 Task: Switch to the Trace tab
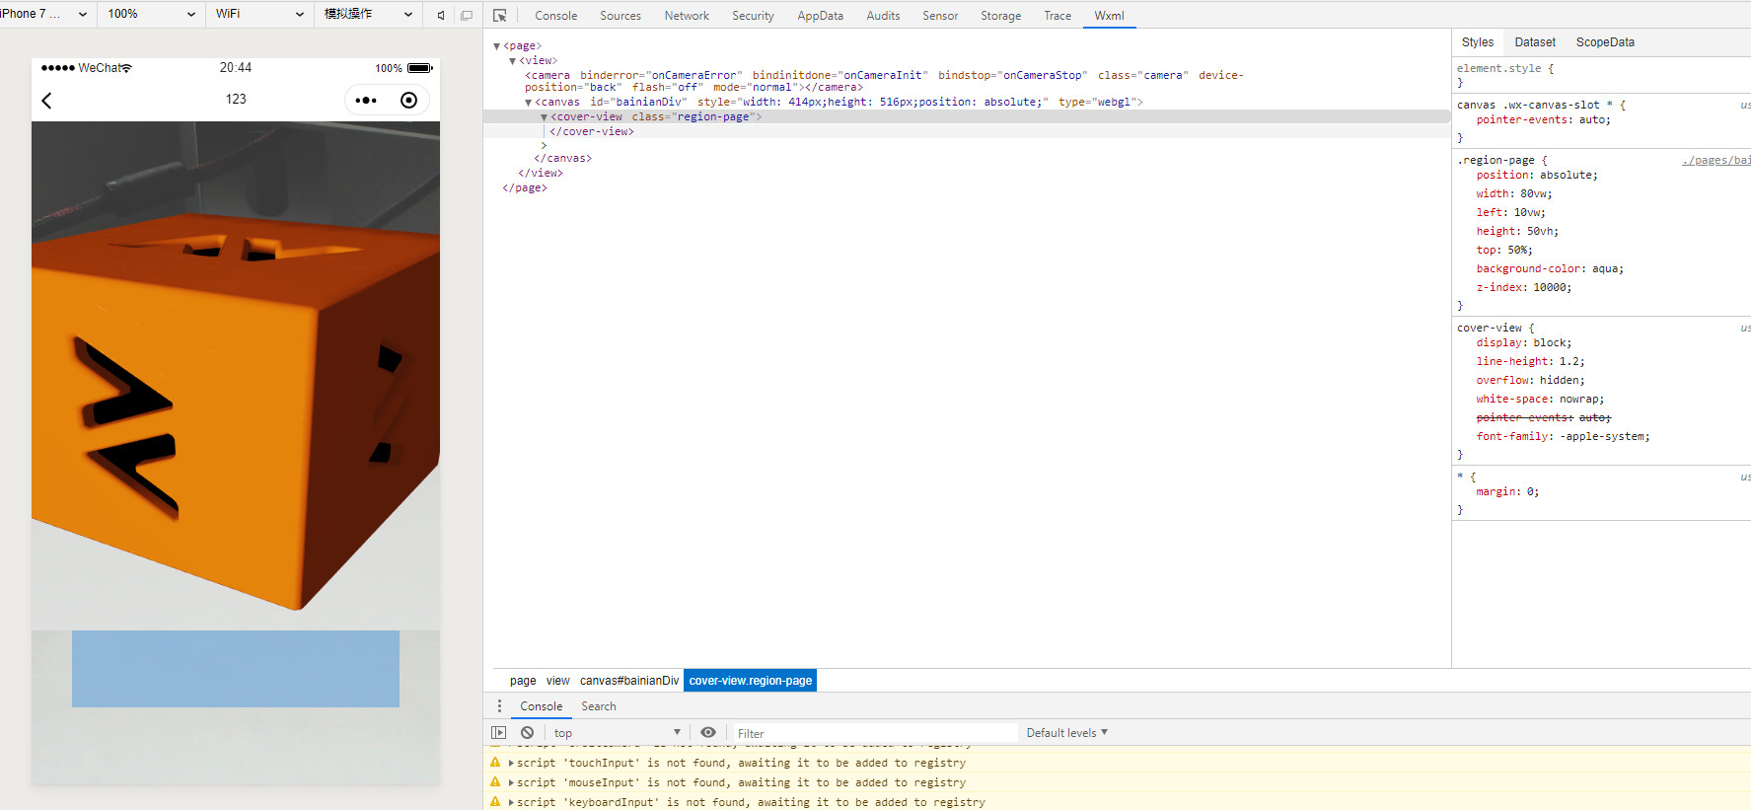pos(1058,16)
